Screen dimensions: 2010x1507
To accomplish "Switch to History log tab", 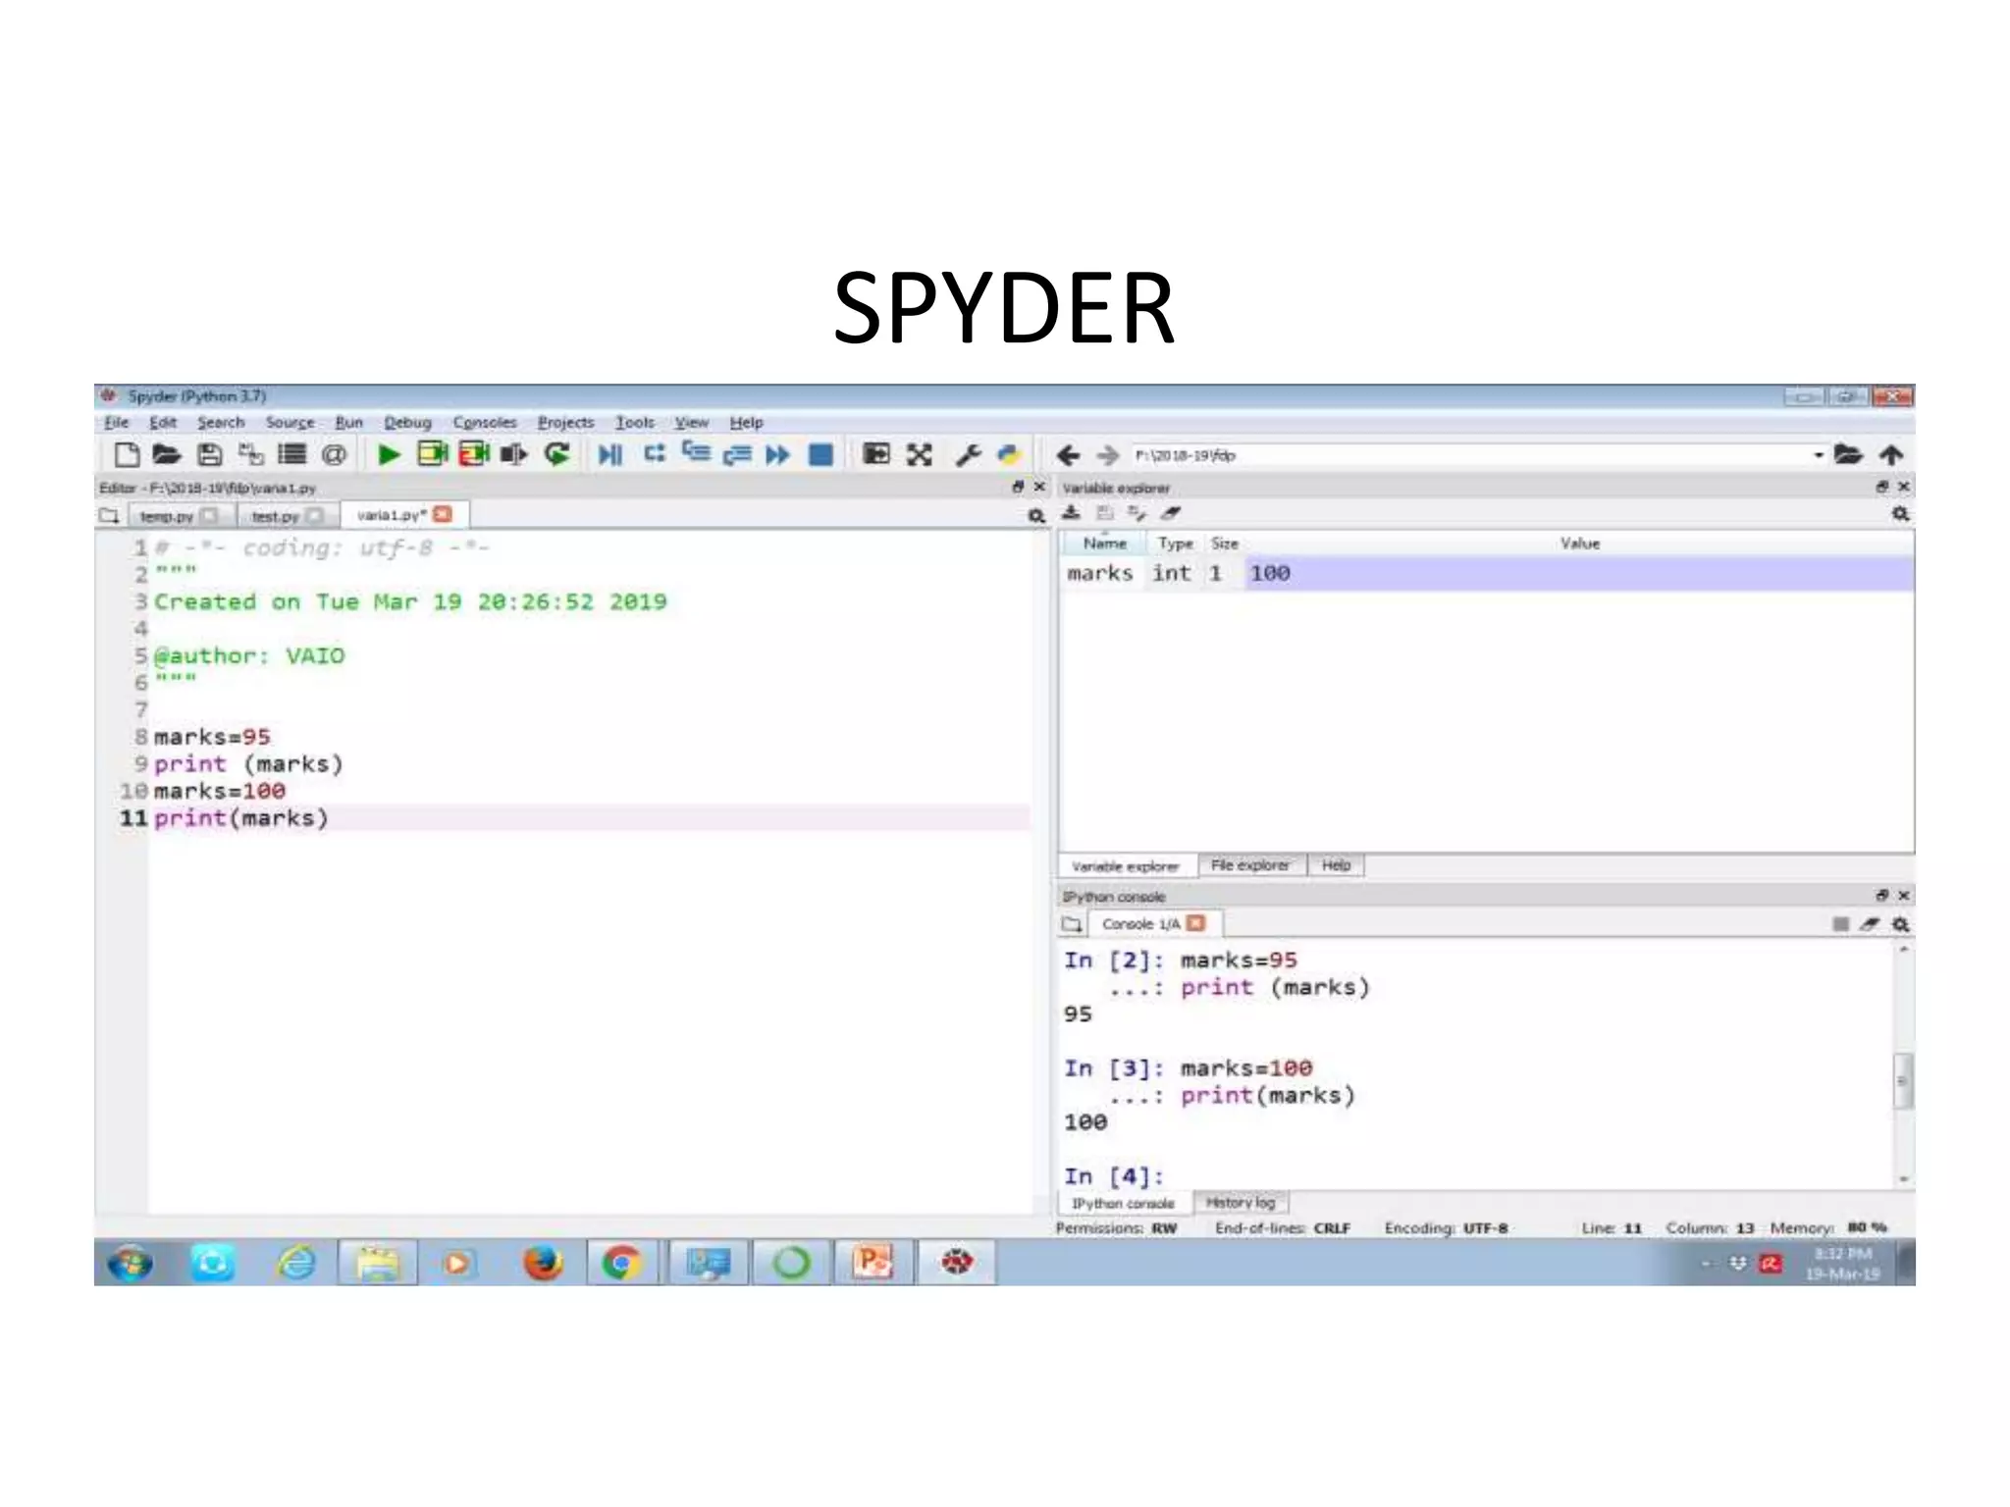I will (1241, 1203).
